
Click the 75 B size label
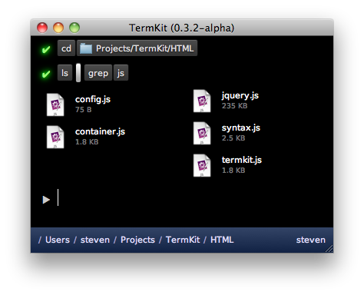pyautogui.click(x=84, y=110)
